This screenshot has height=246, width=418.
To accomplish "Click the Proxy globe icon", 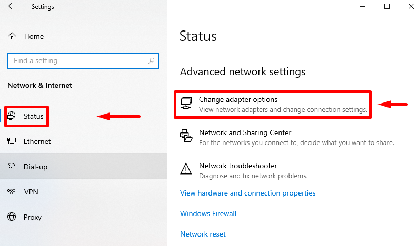I will [x=12, y=217].
